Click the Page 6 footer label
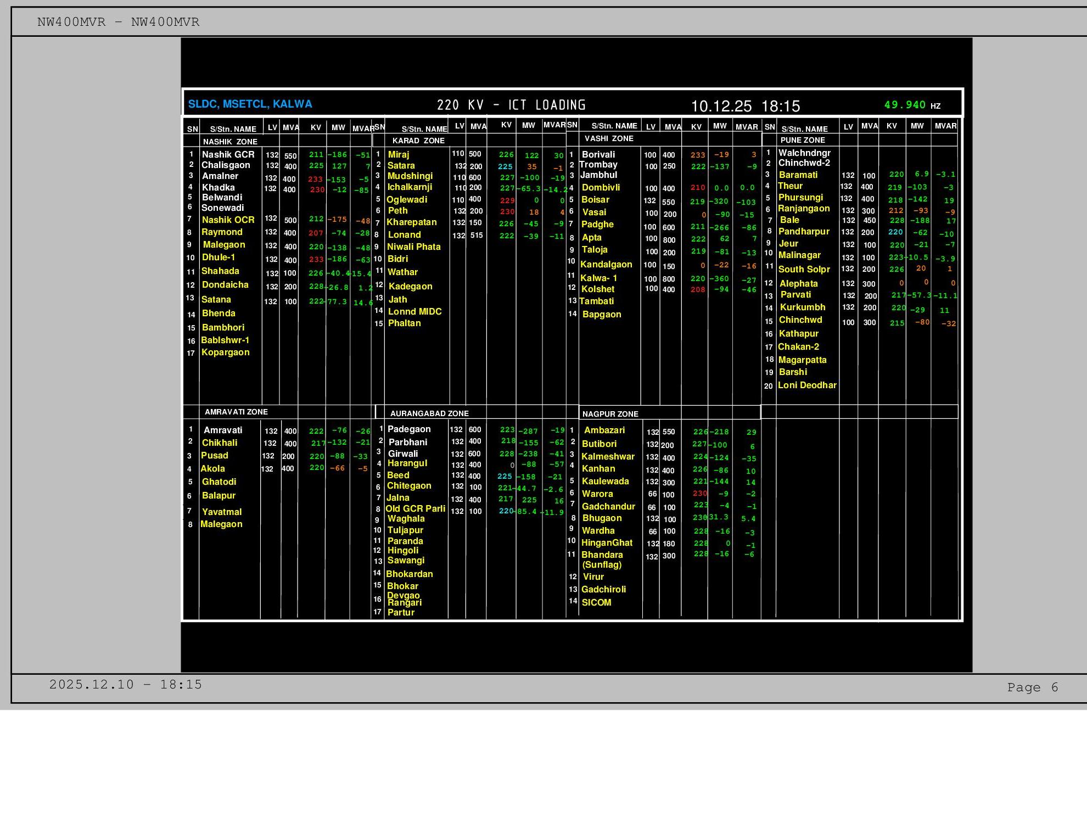Image resolution: width=1087 pixels, height=840 pixels. pyautogui.click(x=1032, y=687)
